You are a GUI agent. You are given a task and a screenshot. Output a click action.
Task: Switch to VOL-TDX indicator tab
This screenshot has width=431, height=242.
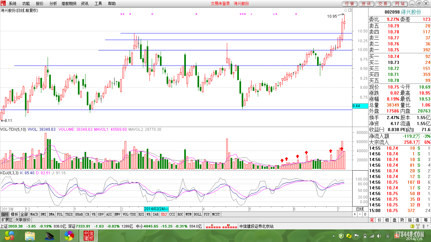pyautogui.click(x=129, y=214)
